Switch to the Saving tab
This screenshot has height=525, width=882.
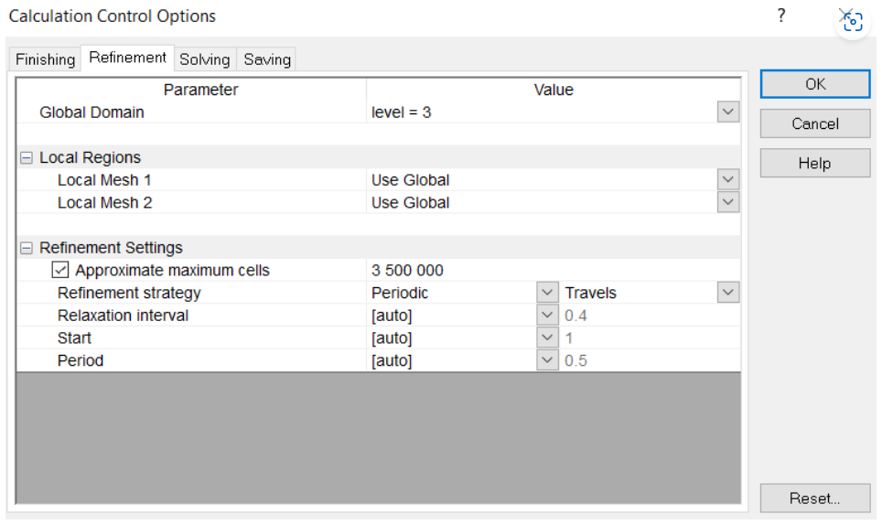[x=267, y=59]
